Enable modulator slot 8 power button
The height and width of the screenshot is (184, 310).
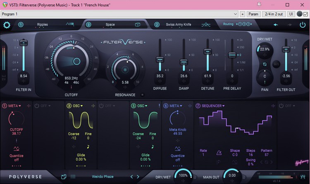tap(281, 106)
